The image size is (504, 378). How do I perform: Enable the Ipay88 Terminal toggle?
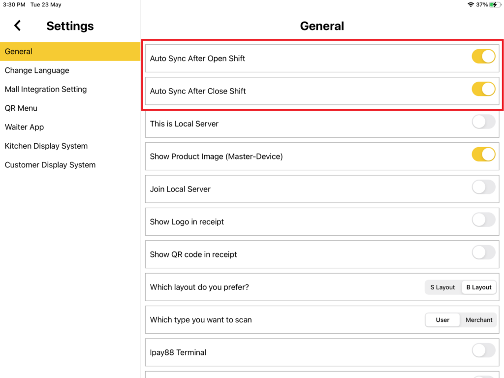(x=483, y=350)
